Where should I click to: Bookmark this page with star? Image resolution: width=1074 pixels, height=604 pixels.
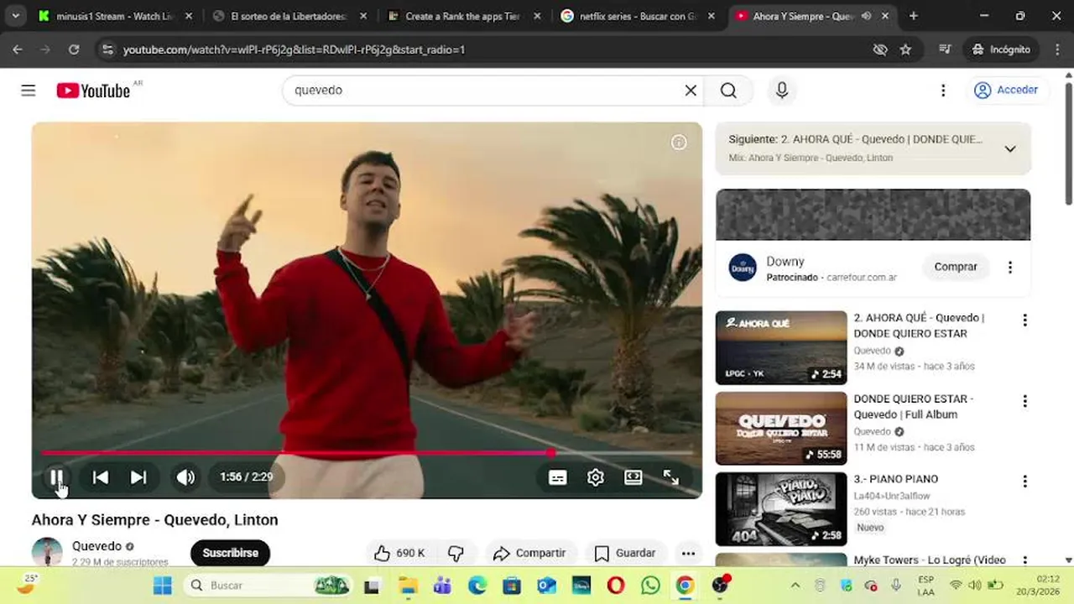(x=905, y=49)
